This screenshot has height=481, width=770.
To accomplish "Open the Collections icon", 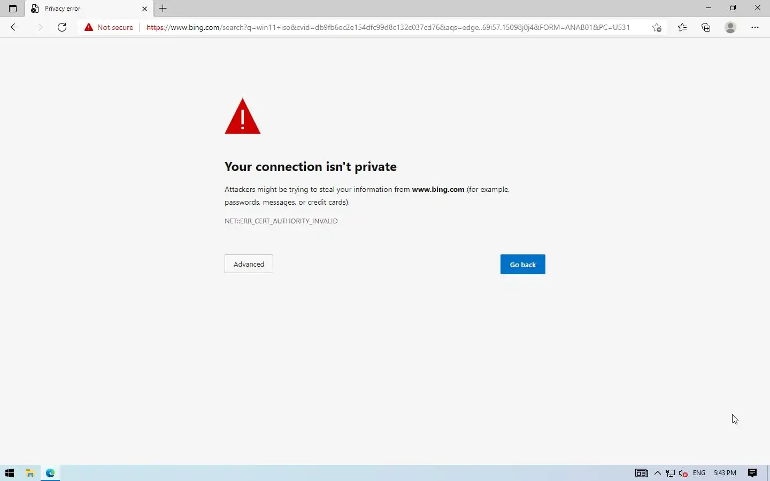I will click(x=706, y=27).
